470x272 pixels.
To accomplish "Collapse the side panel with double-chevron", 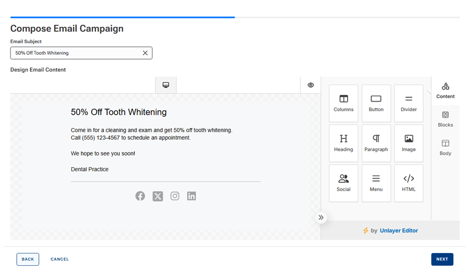I will click(321, 217).
